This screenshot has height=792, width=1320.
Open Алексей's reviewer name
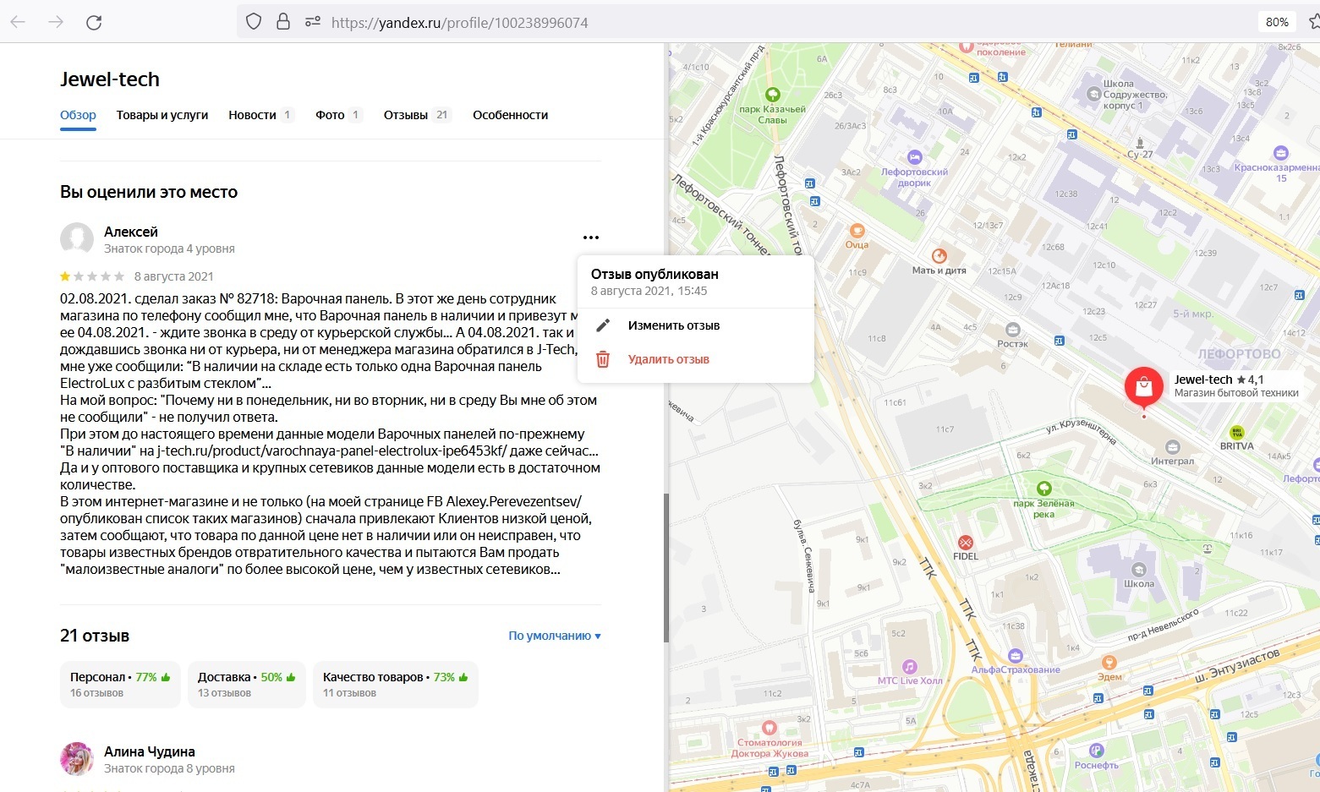[131, 232]
